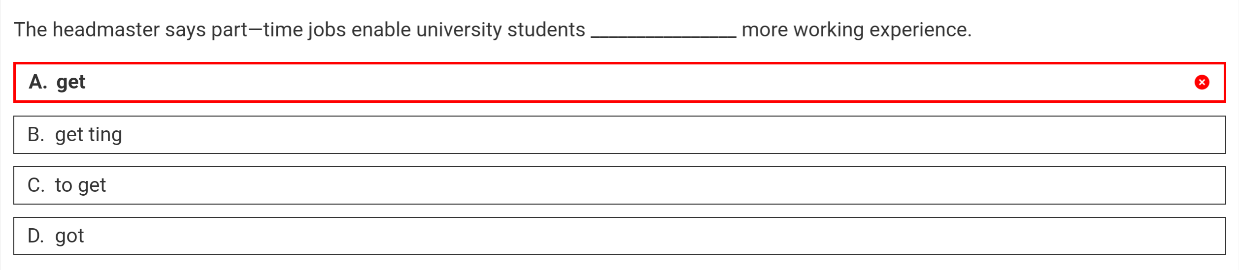Click the red X icon in option A
This screenshot has height=270, width=1239.
click(1202, 82)
